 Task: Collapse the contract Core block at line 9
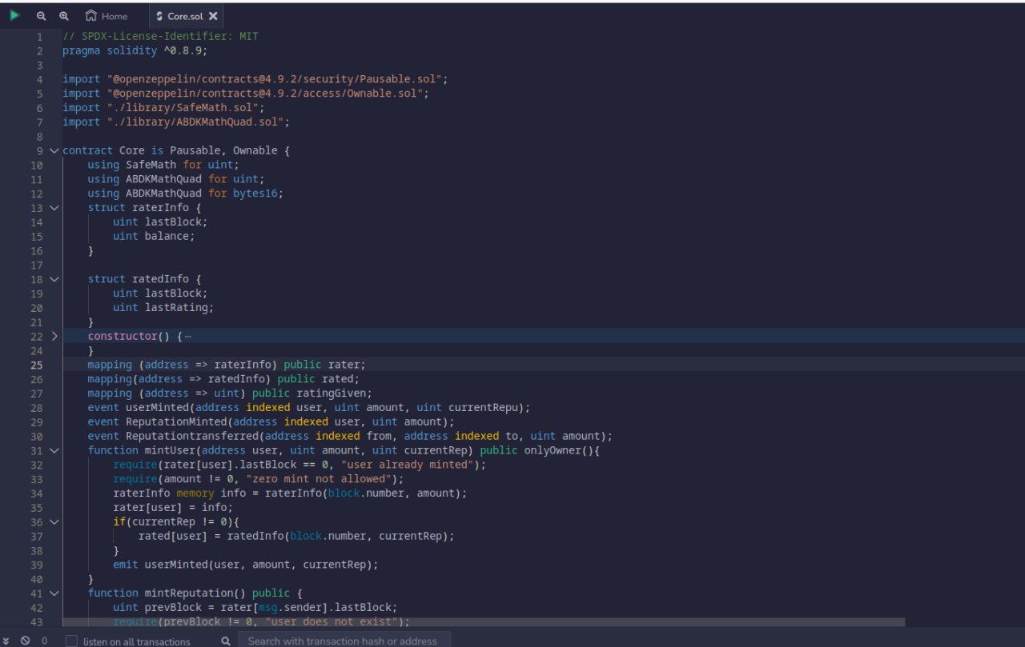pos(54,150)
